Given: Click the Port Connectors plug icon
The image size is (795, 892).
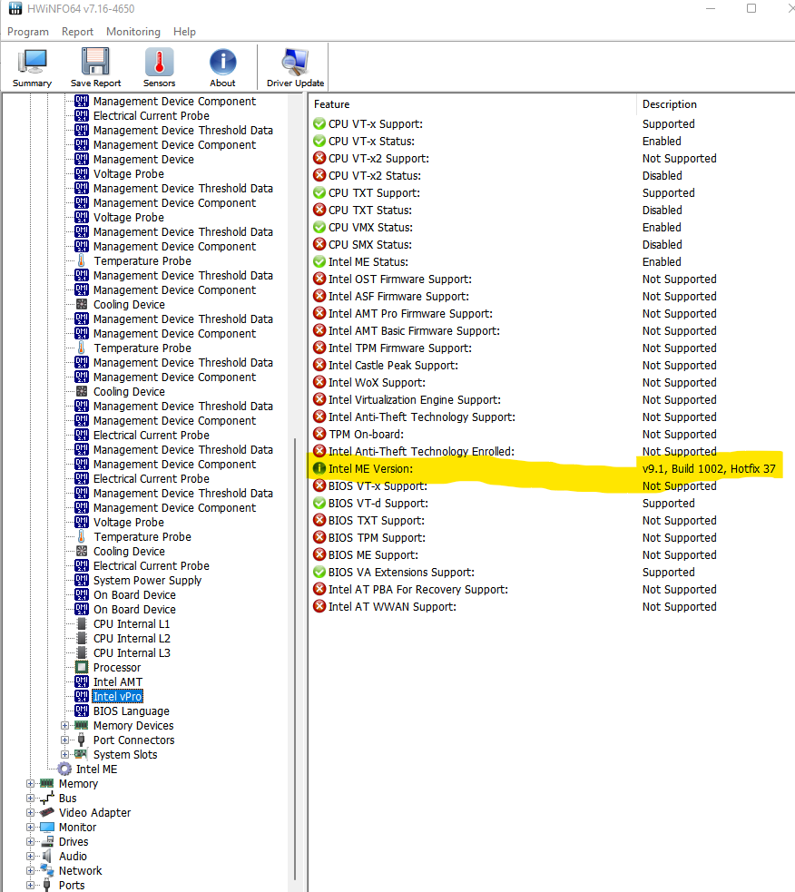Looking at the screenshot, I should pos(82,740).
